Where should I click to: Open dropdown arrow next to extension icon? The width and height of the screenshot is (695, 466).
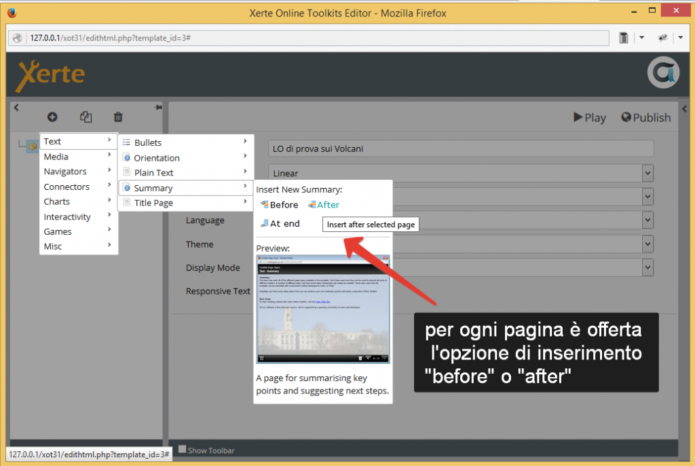tap(680, 38)
